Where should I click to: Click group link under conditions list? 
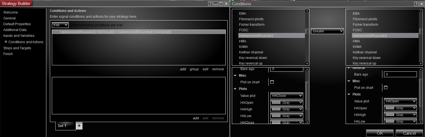click(194, 69)
